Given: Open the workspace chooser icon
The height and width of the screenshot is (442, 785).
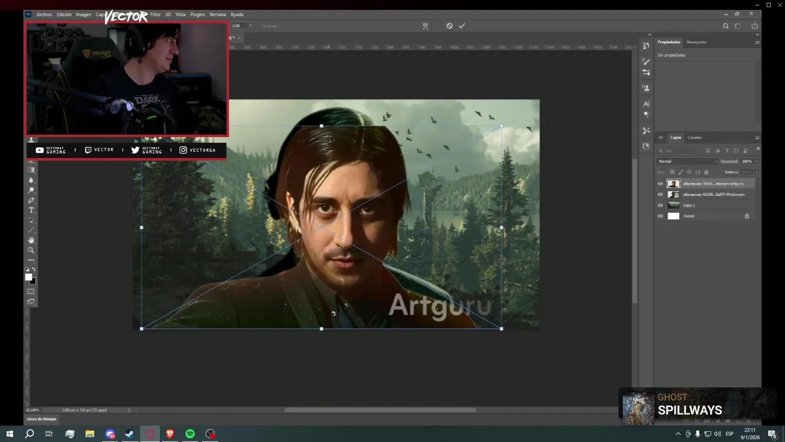Looking at the screenshot, I should tap(738, 26).
